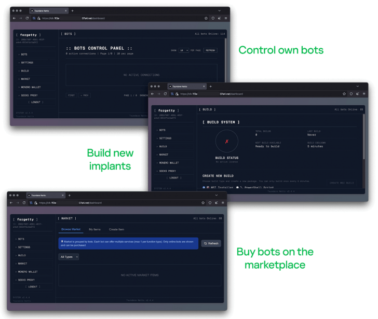Bookmark page with star in Build window
The width and height of the screenshot is (378, 319).
click(344, 94)
